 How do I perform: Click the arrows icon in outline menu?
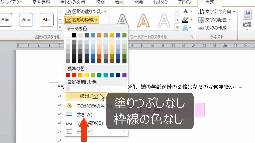click(x=69, y=131)
